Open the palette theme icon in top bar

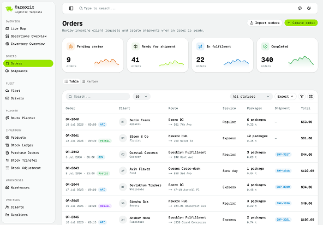pyautogui.click(x=300, y=8)
